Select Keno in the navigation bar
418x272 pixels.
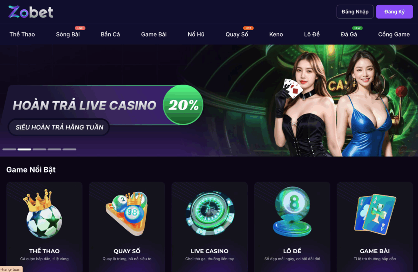276,34
